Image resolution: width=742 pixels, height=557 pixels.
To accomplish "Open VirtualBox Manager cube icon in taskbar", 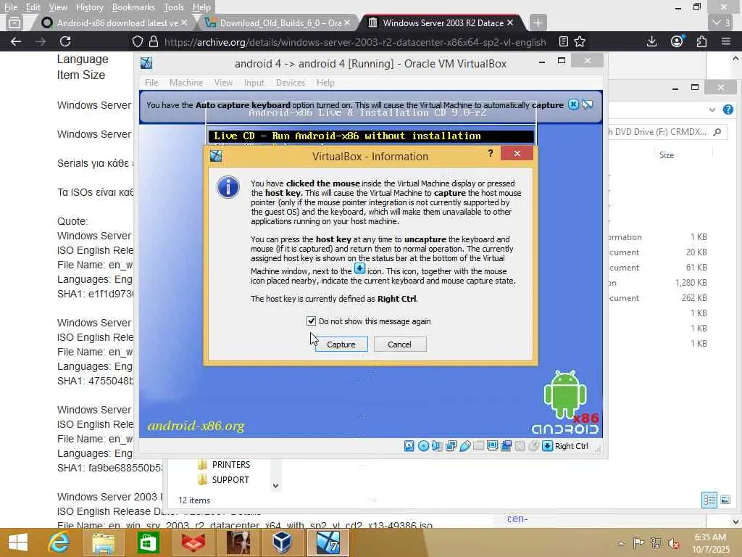I will tap(282, 542).
